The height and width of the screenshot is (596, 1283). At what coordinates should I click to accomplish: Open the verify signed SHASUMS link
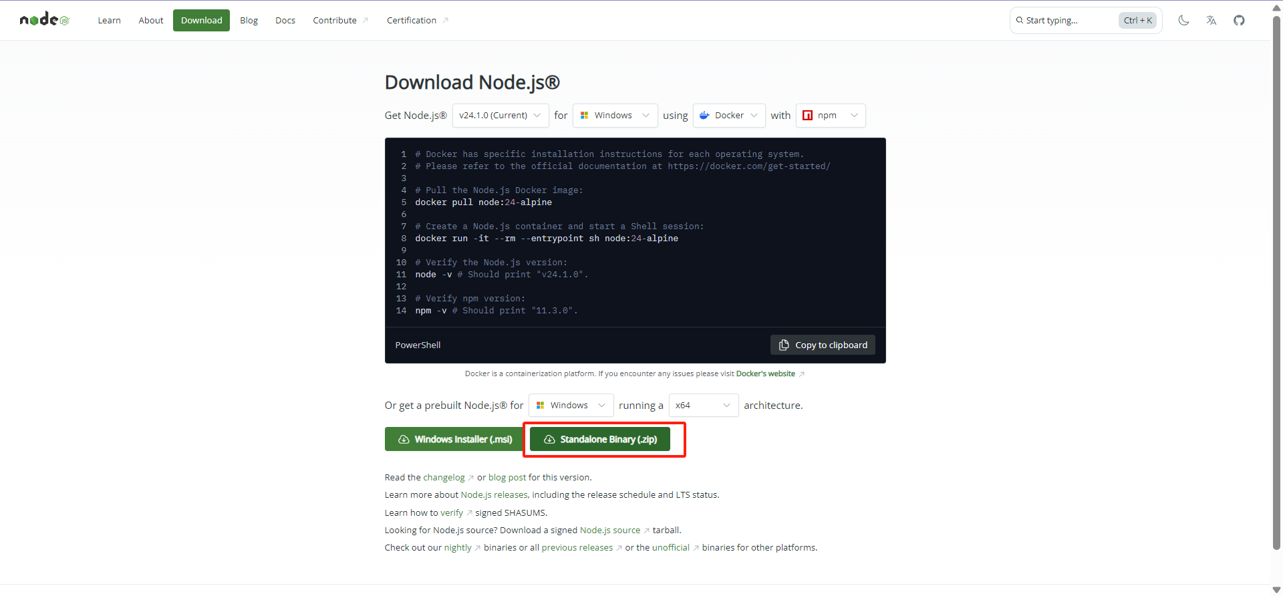[x=452, y=512]
